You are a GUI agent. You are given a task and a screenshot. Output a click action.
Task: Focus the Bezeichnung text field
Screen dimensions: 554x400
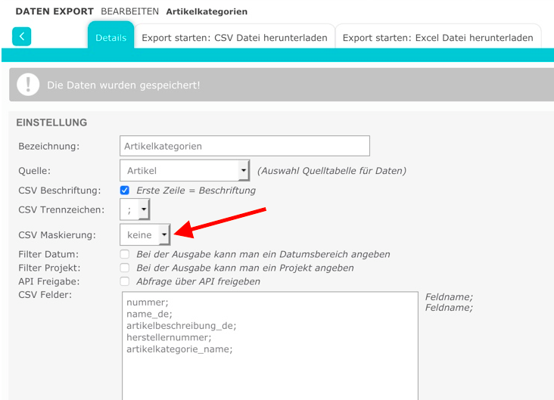[244, 146]
